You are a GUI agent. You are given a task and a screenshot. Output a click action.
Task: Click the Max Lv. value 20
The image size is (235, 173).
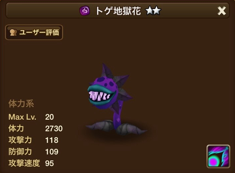coord(49,117)
